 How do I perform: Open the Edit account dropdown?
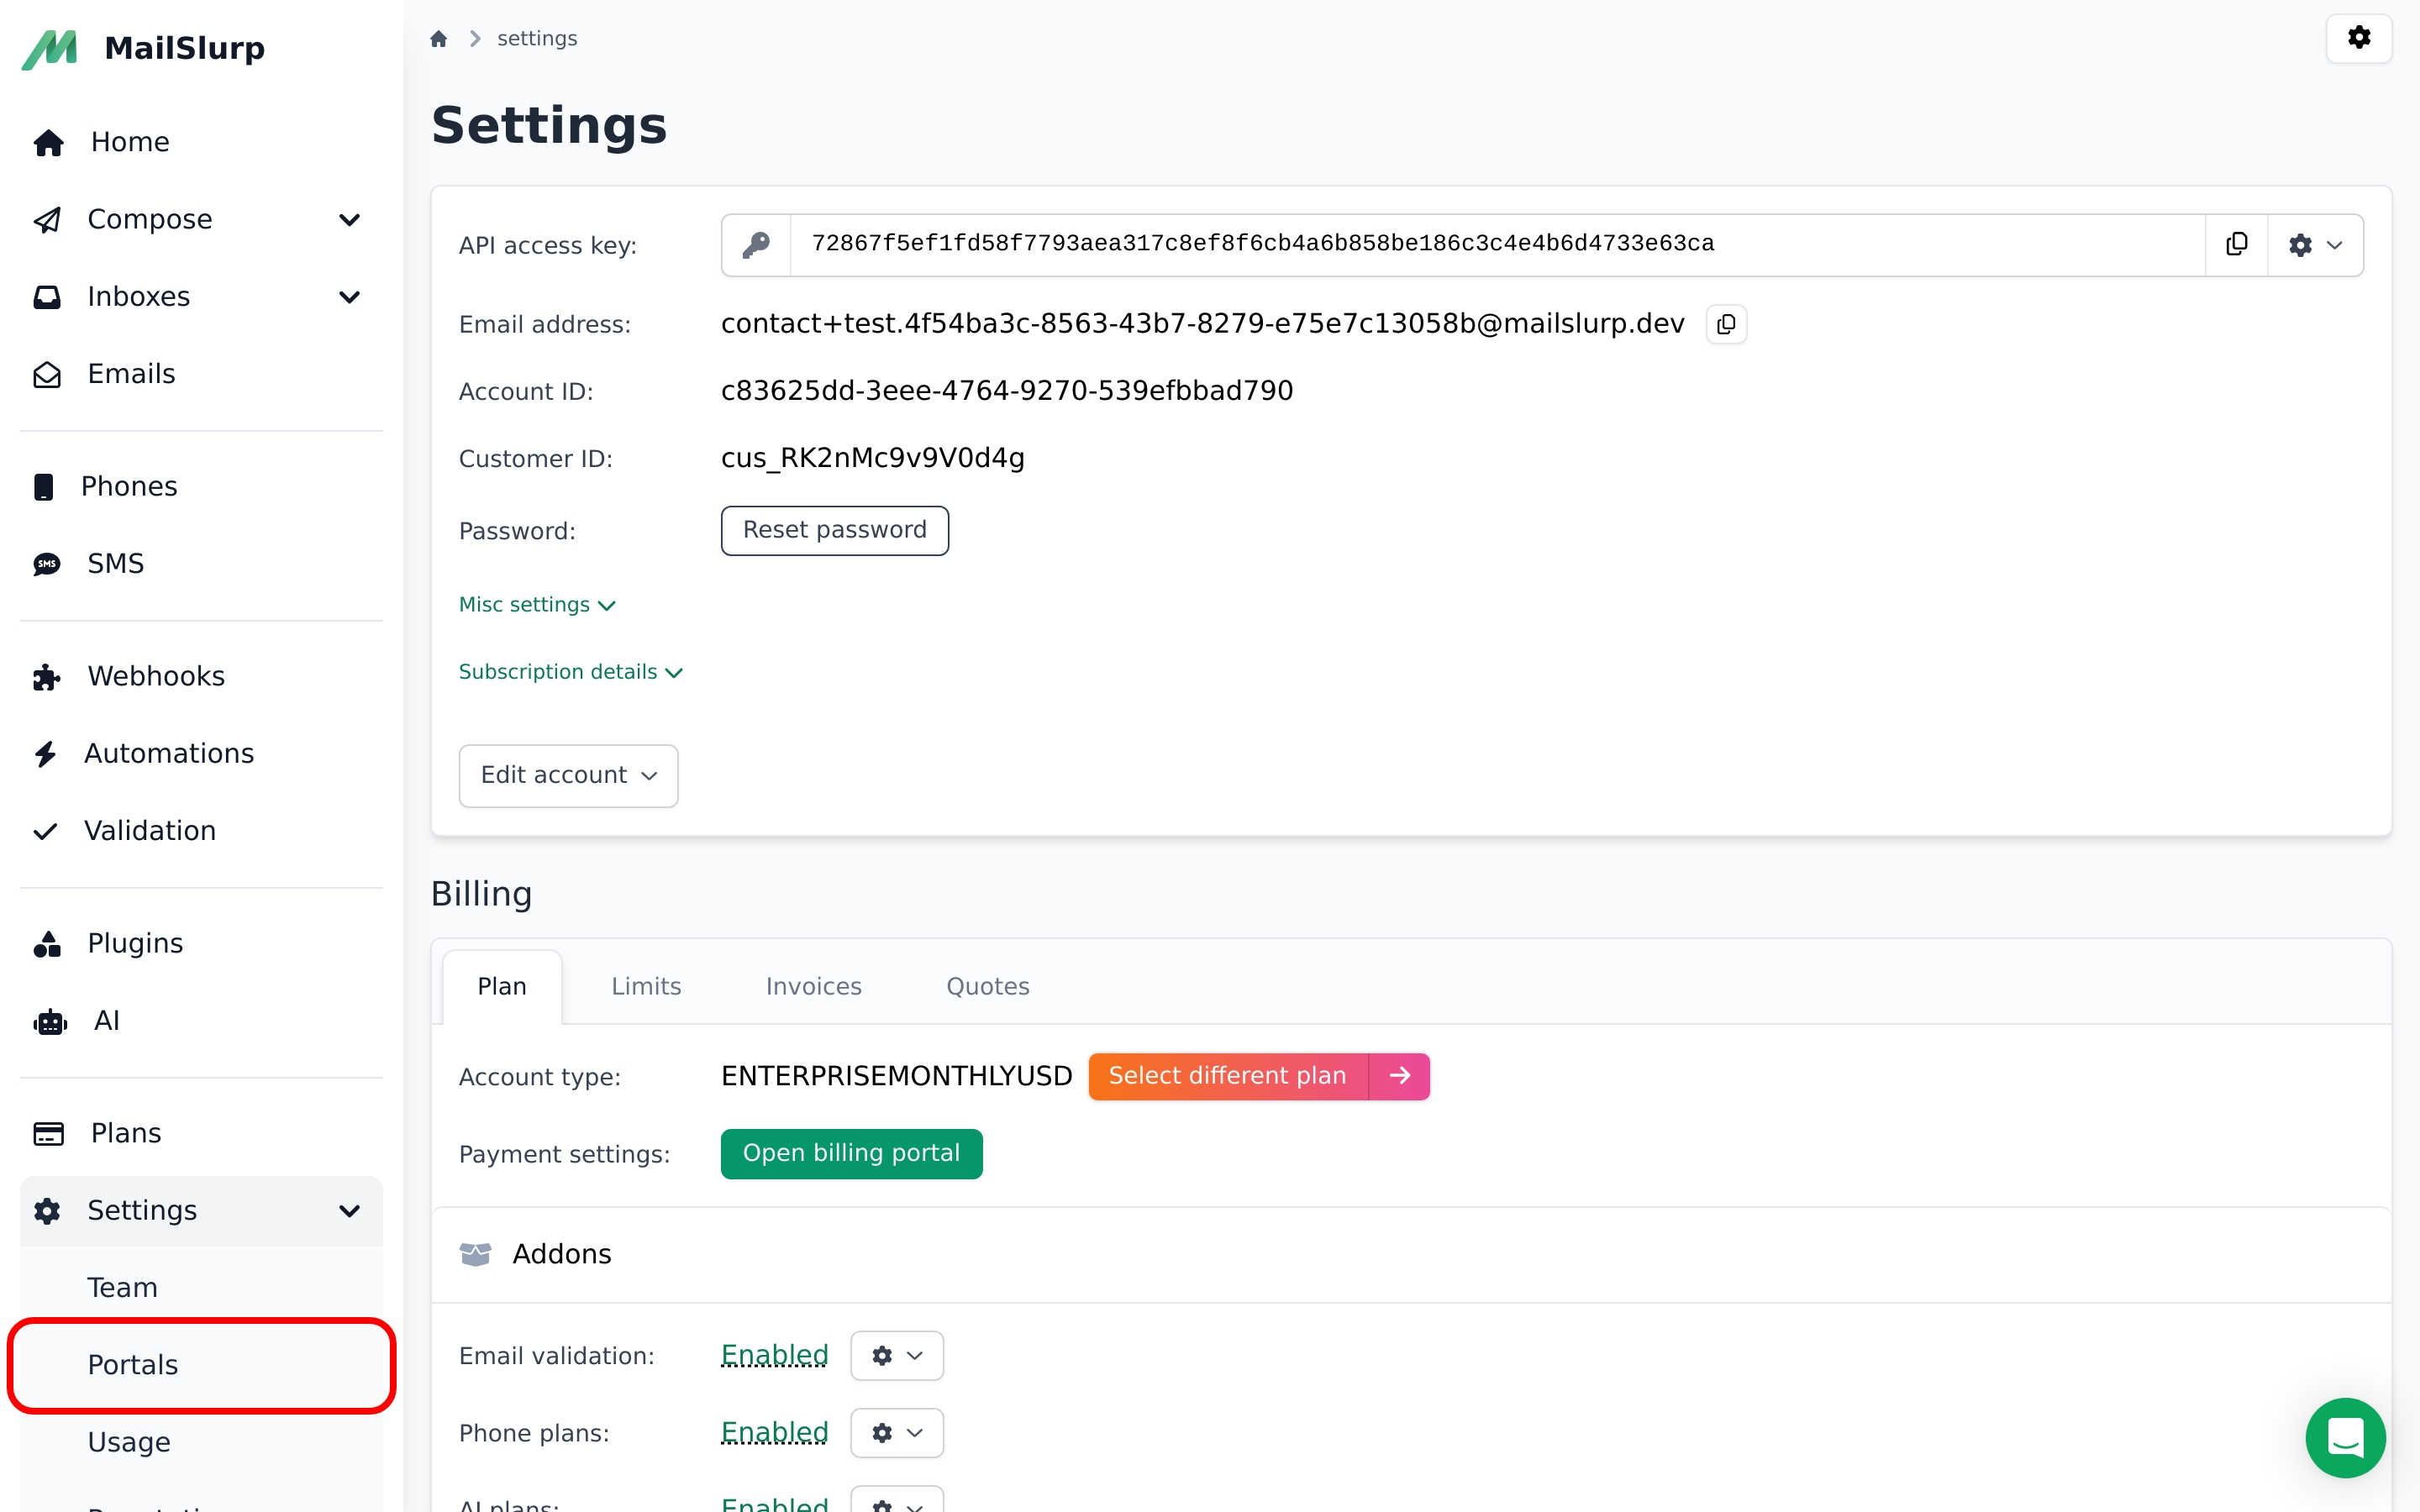tap(568, 775)
